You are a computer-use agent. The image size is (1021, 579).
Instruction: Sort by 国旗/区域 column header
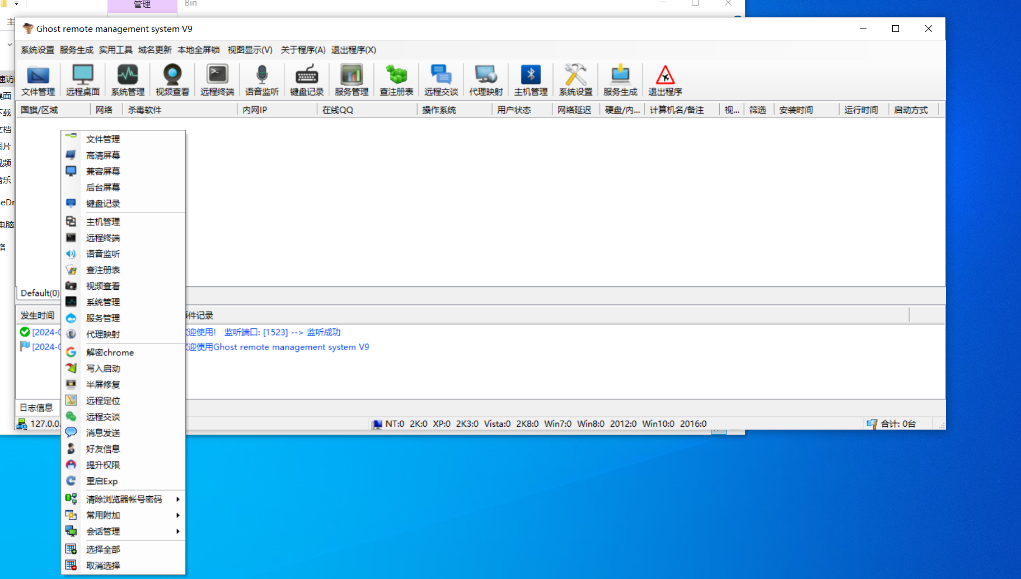tap(53, 110)
